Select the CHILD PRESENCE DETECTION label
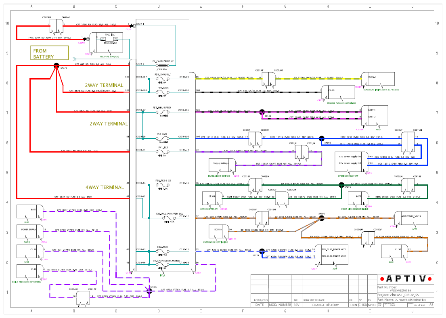The image size is (446, 318). 27,282
